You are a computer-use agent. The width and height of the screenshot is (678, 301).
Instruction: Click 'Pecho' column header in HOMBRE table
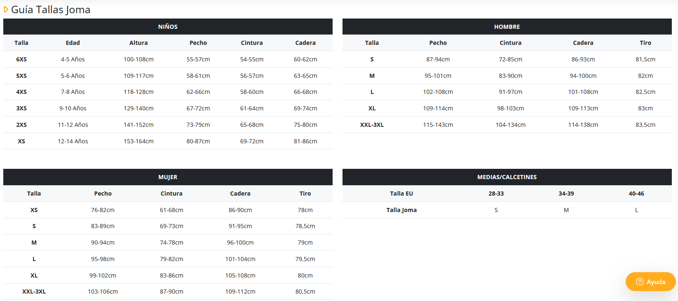click(x=438, y=43)
